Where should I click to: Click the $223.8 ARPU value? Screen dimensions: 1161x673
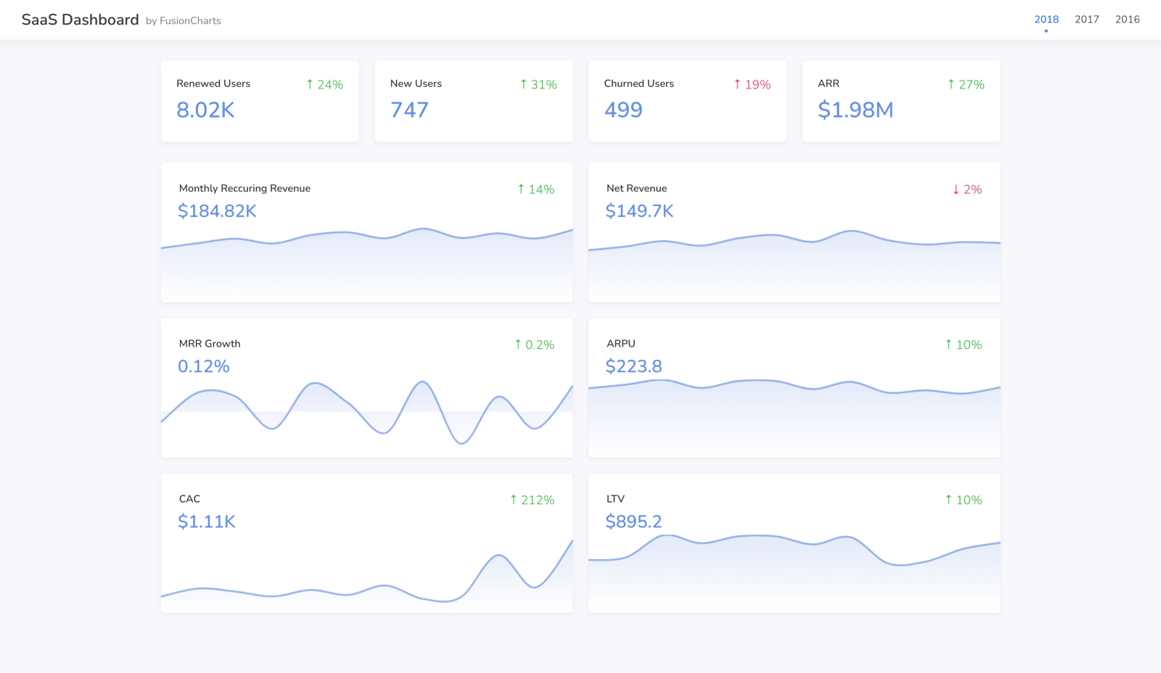click(x=633, y=366)
